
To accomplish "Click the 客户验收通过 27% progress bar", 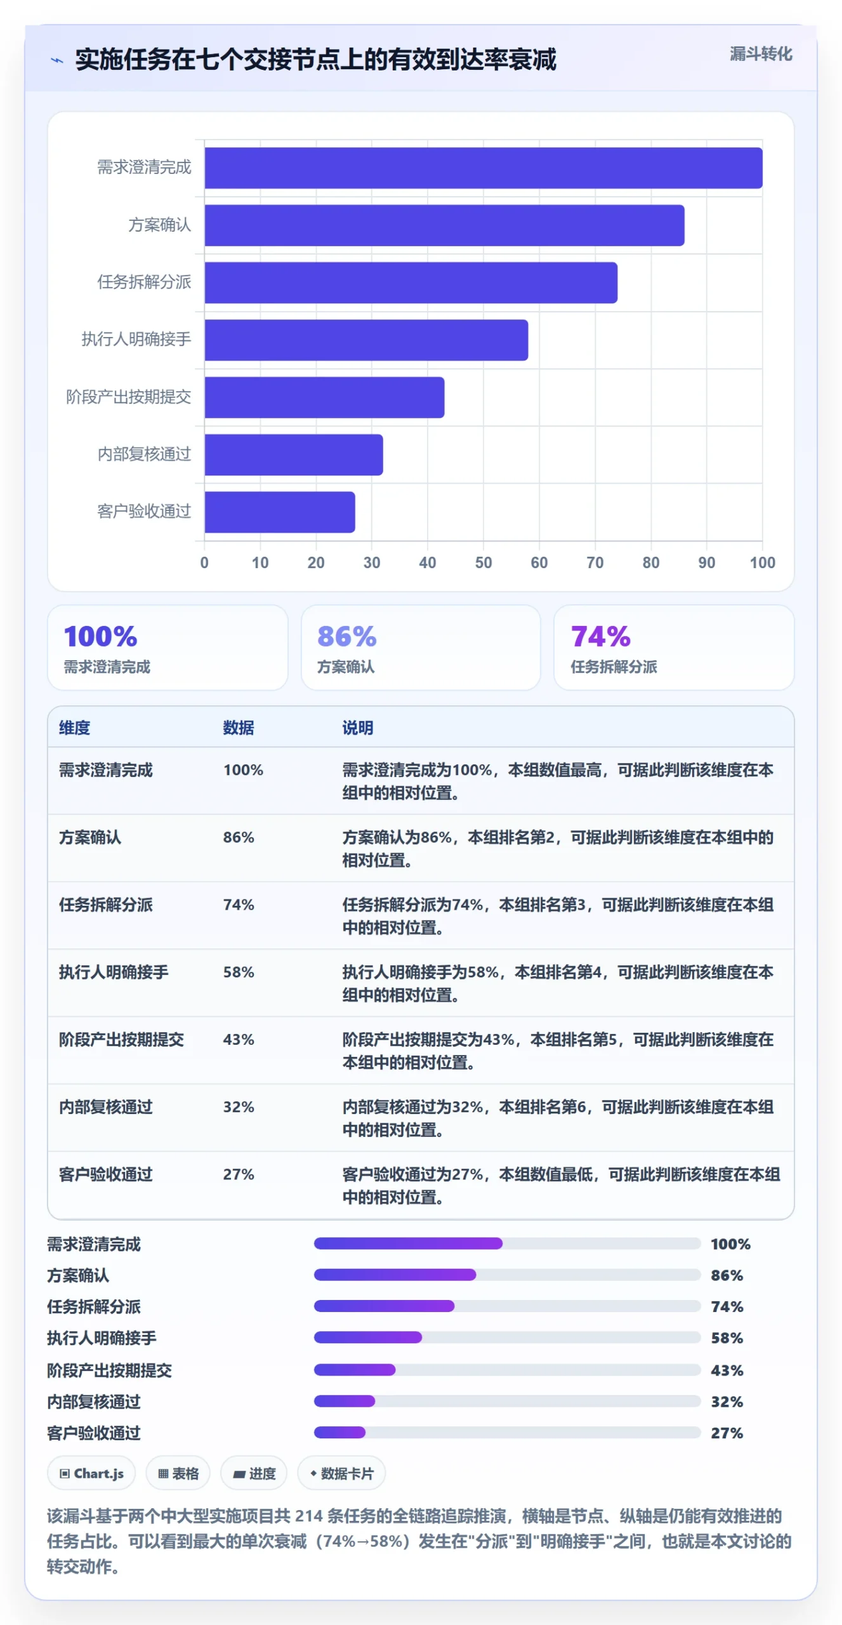I will click(507, 1432).
